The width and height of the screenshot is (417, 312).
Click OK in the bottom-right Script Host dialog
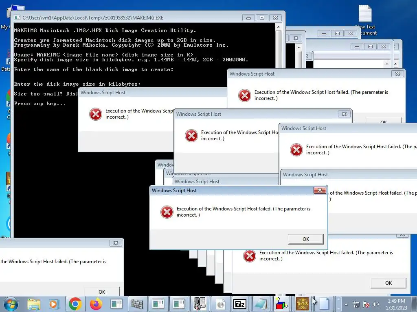(388, 283)
